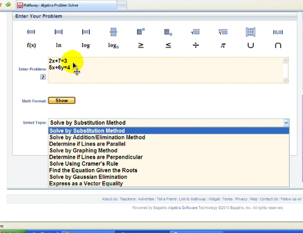Choose Solve by Gaussian Elimination
Image resolution: width=303 pixels, height=233 pixels.
169,177
